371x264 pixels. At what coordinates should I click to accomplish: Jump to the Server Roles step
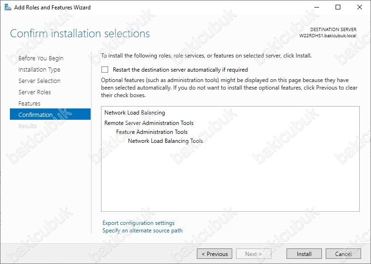(34, 92)
